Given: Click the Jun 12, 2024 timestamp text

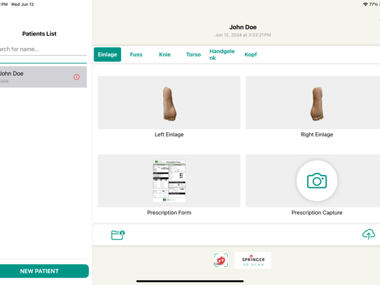Looking at the screenshot, I should point(243,35).
